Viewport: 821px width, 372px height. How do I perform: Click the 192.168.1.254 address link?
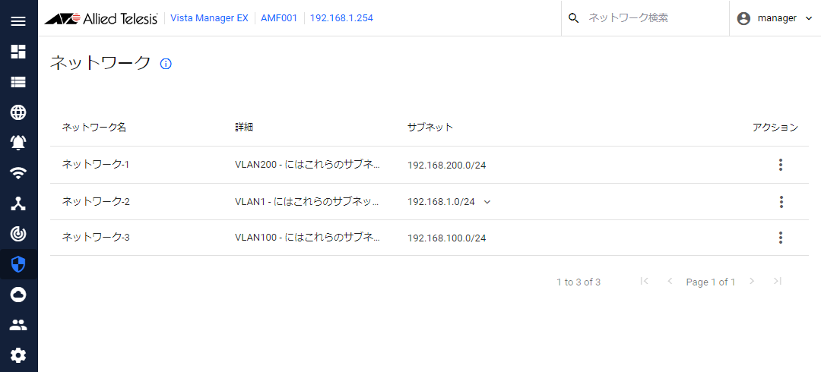pos(341,18)
